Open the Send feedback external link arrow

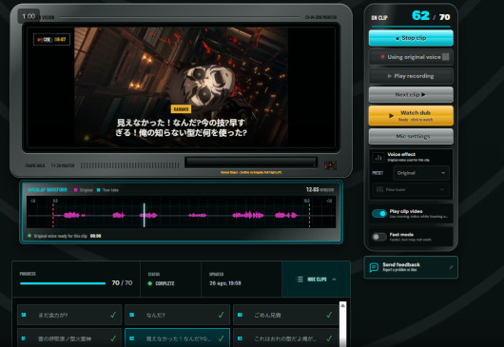pos(451,267)
